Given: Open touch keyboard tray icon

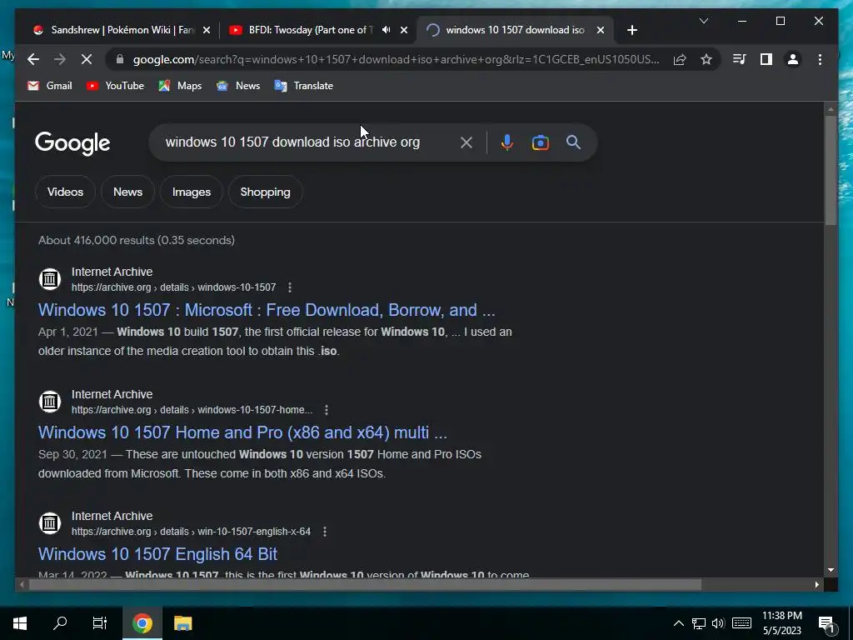Looking at the screenshot, I should 741,623.
